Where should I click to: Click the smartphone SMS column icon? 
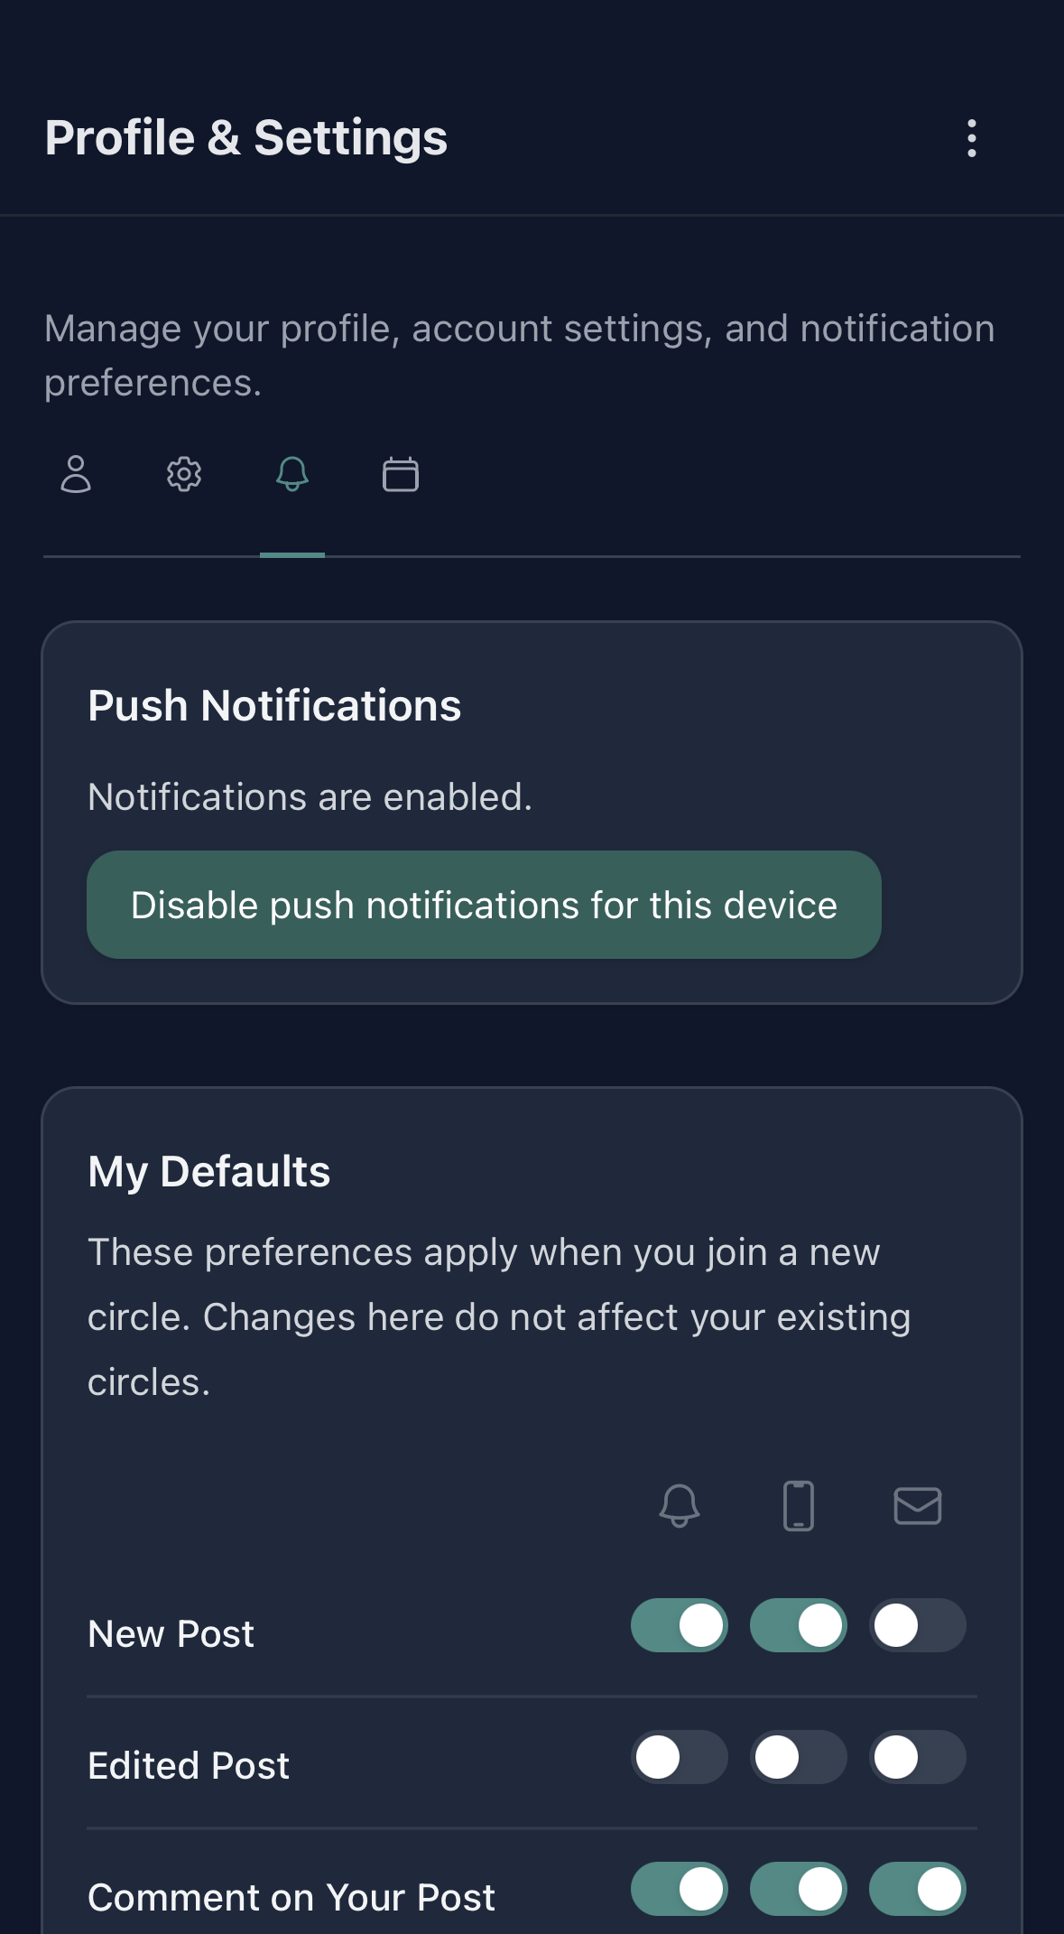[x=799, y=1505]
